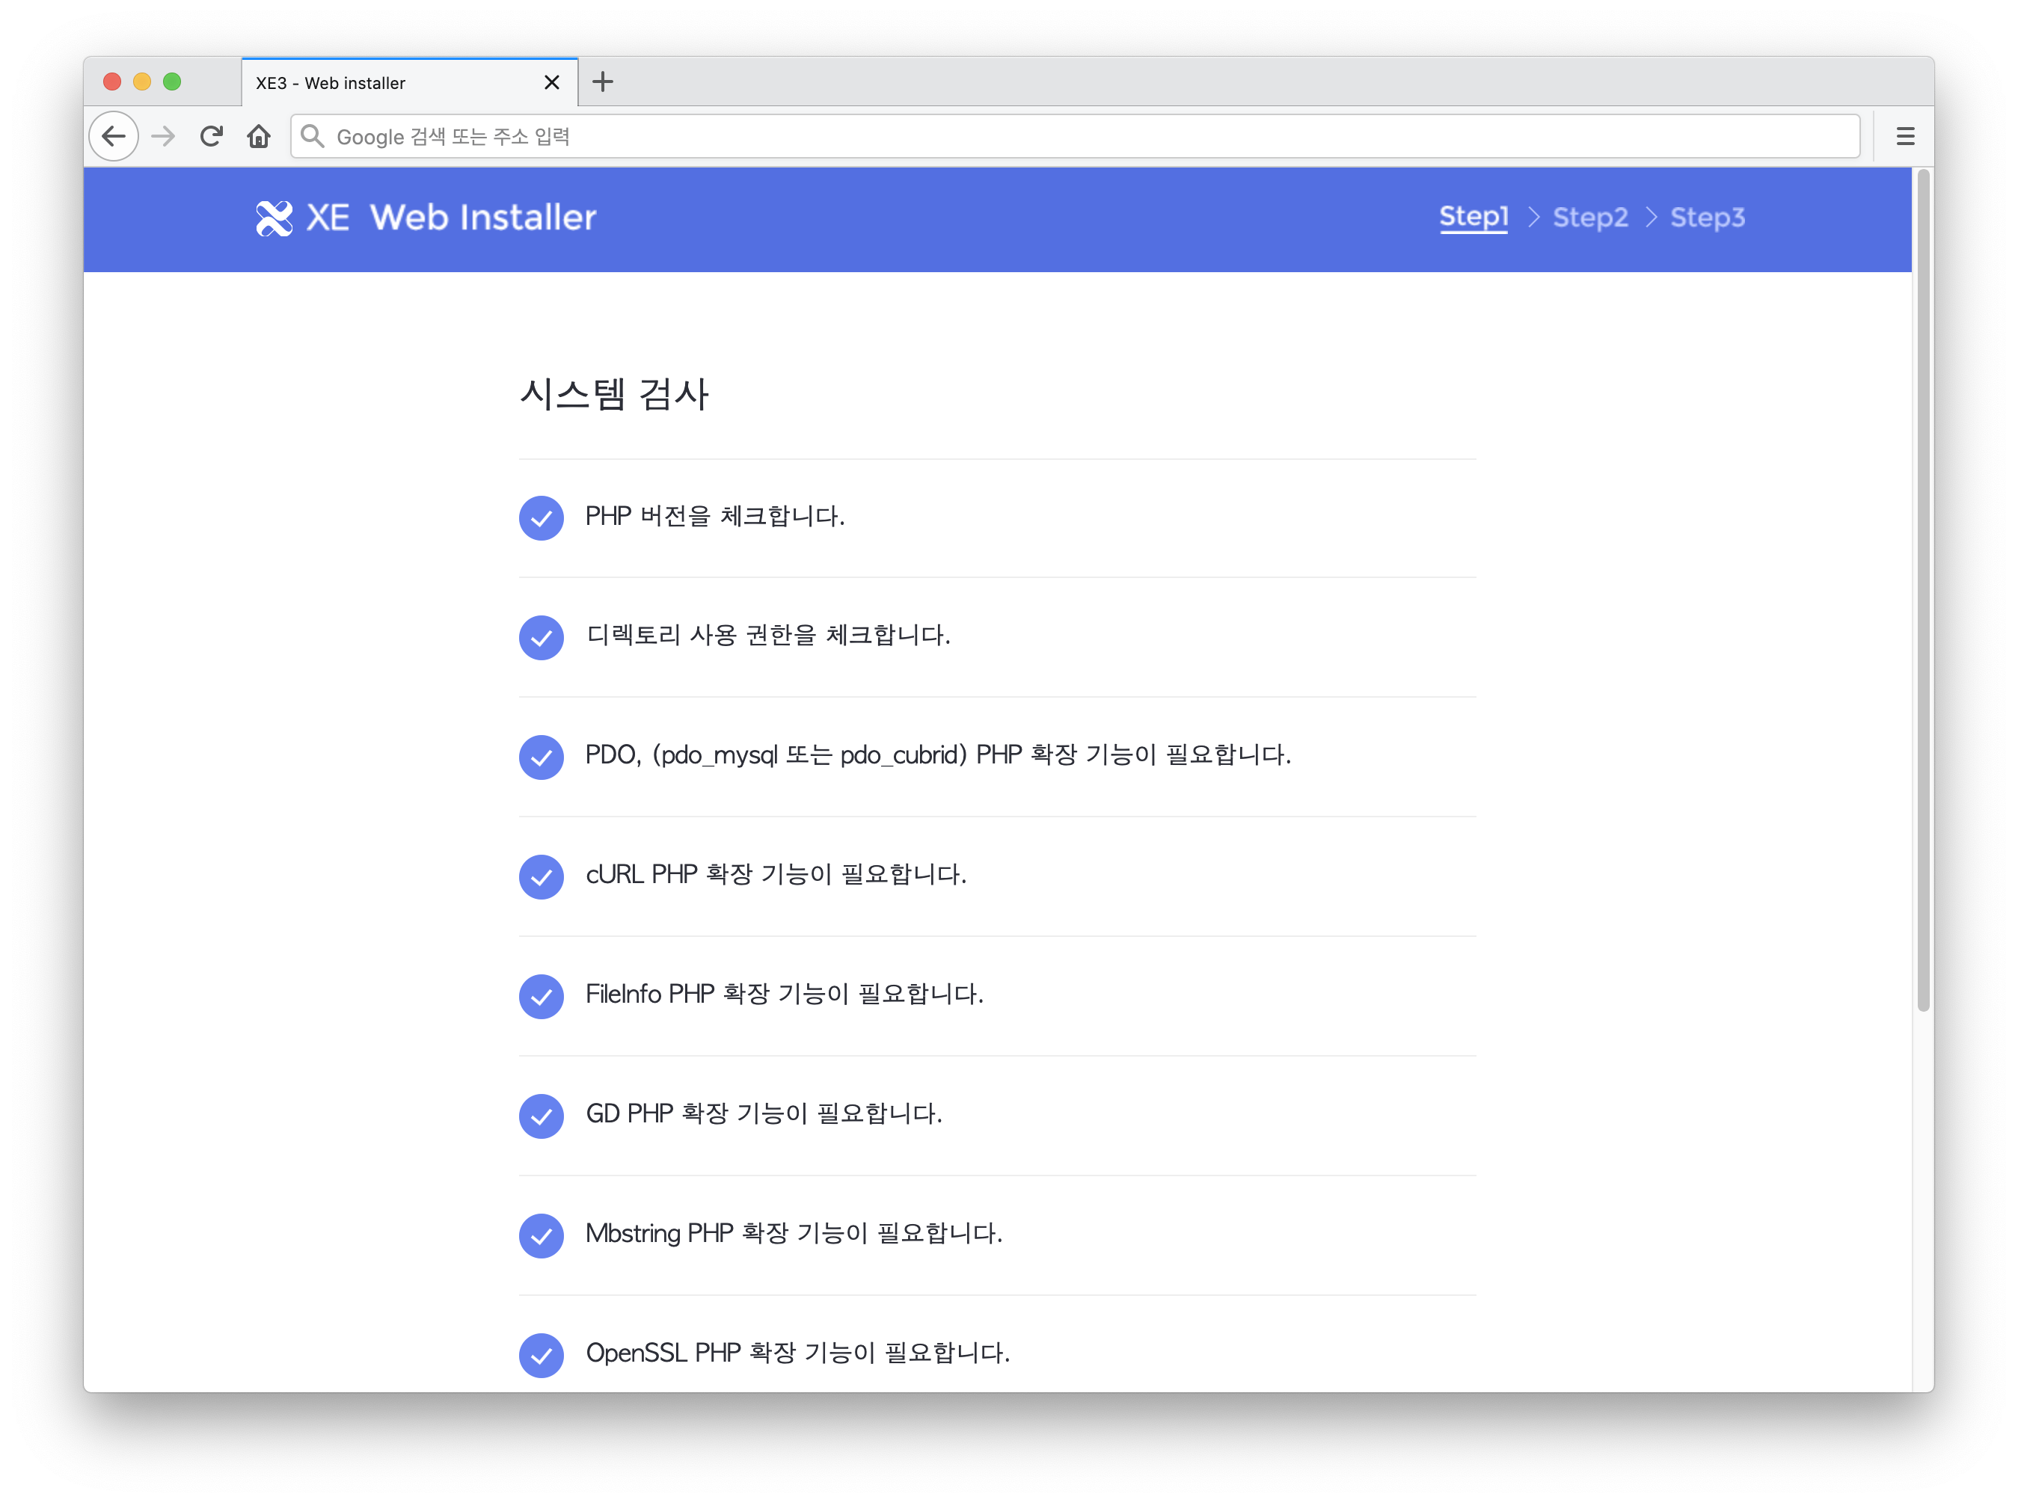Go to Step1 in the installer header
The width and height of the screenshot is (2018, 1503).
(x=1473, y=218)
